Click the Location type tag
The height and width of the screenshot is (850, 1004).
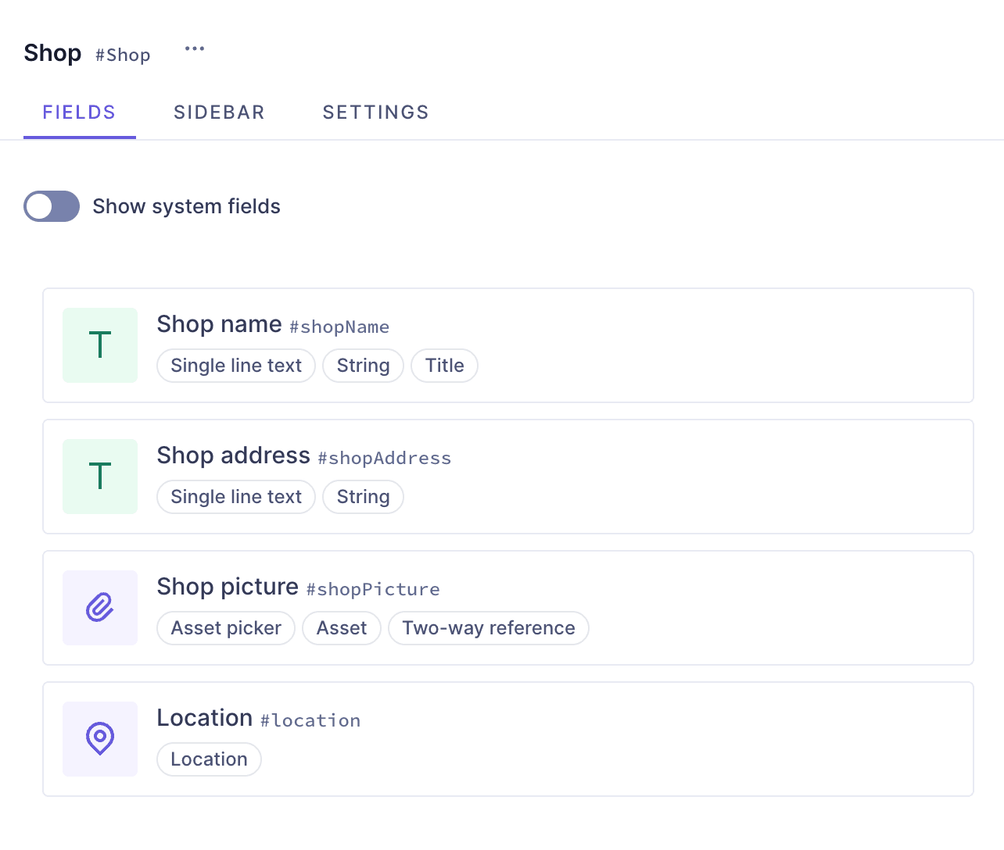pyautogui.click(x=209, y=759)
